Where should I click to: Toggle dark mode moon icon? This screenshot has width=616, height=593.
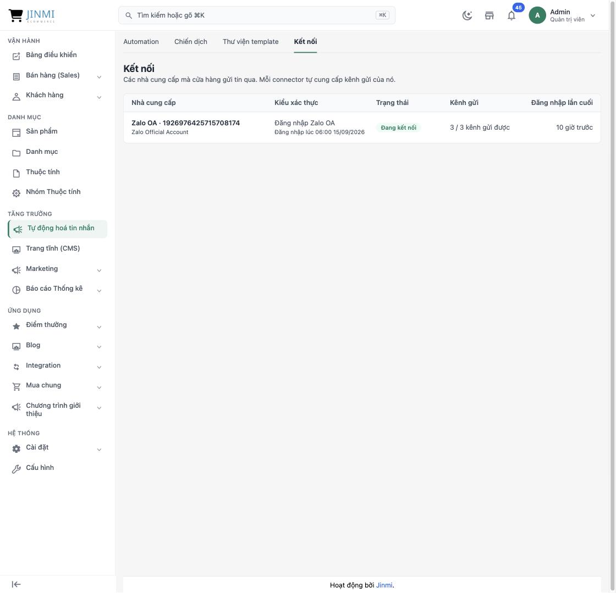pos(467,16)
